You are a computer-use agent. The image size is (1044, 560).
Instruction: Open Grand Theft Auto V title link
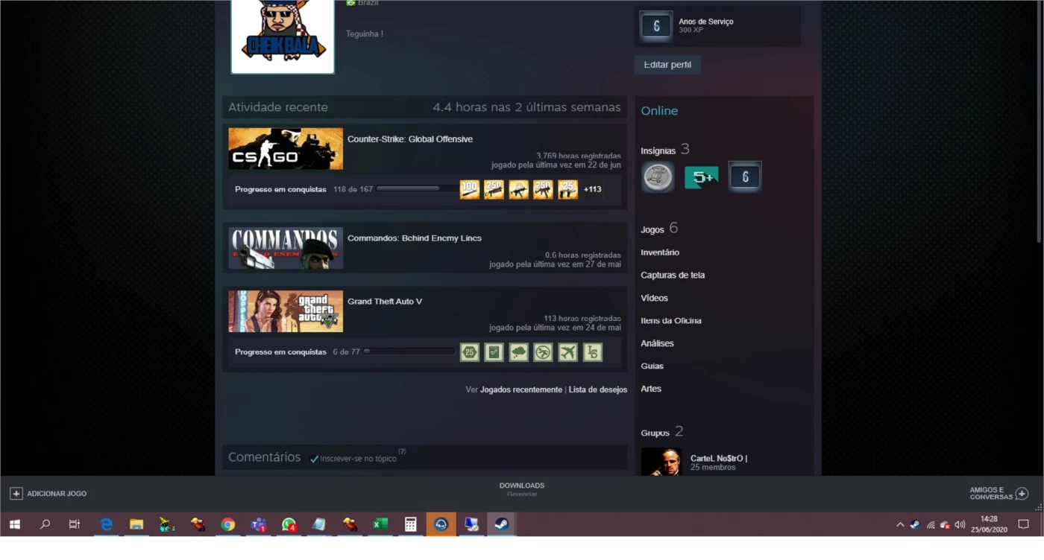pos(385,302)
